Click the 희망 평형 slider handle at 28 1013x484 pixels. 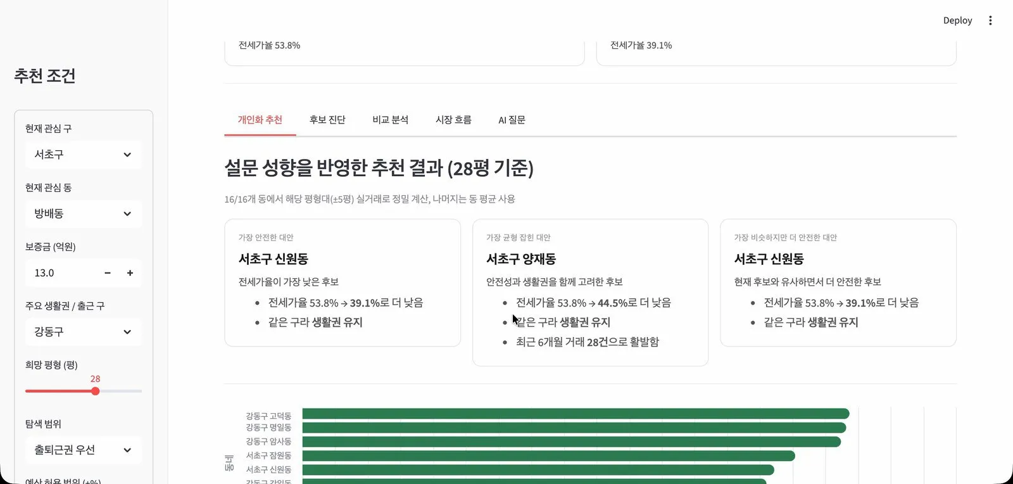point(95,391)
